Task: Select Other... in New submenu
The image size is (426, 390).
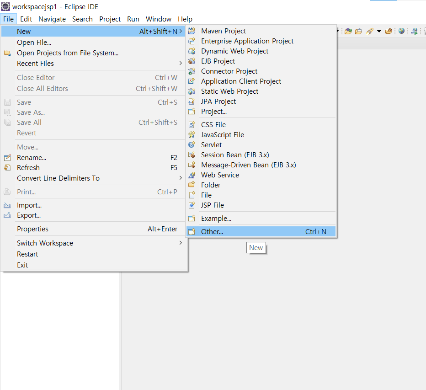Action: coord(261,231)
